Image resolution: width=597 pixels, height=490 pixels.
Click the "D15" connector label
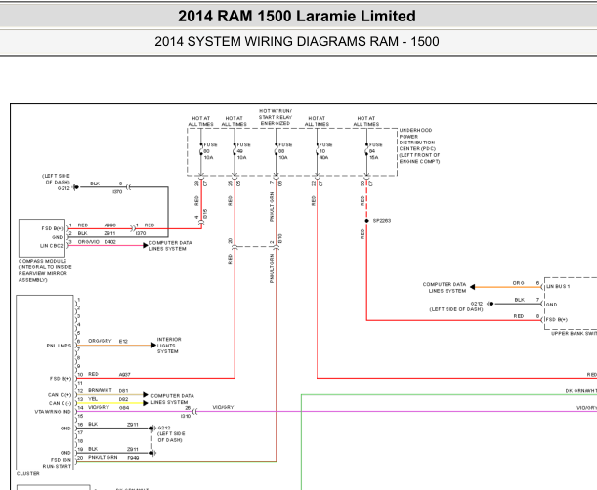pos(205,214)
